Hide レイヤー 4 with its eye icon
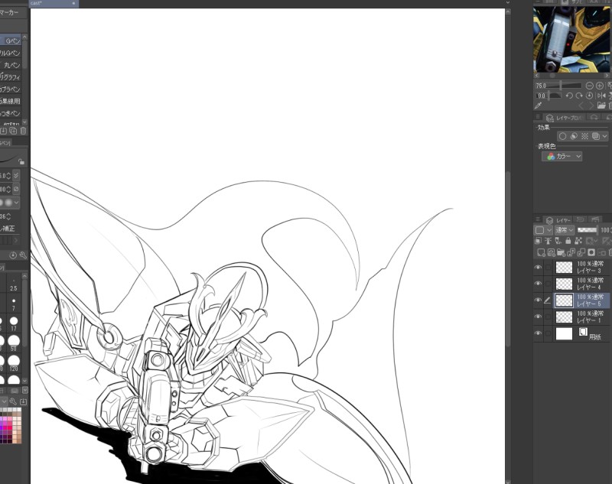Image resolution: width=612 pixels, height=484 pixels. 539,284
